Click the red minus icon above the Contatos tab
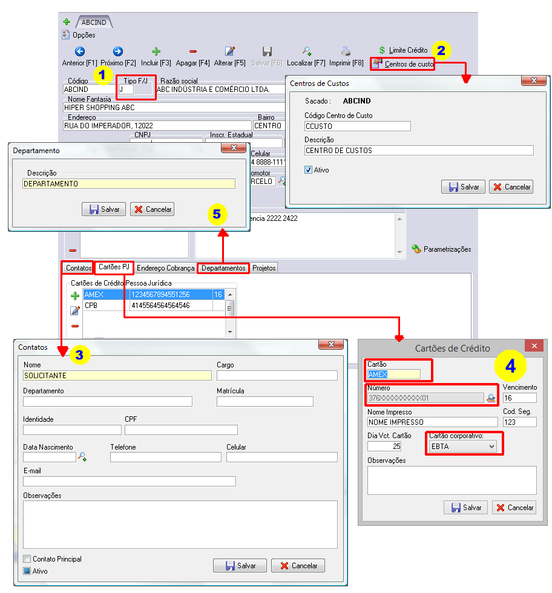This screenshot has width=552, height=593. point(73,251)
